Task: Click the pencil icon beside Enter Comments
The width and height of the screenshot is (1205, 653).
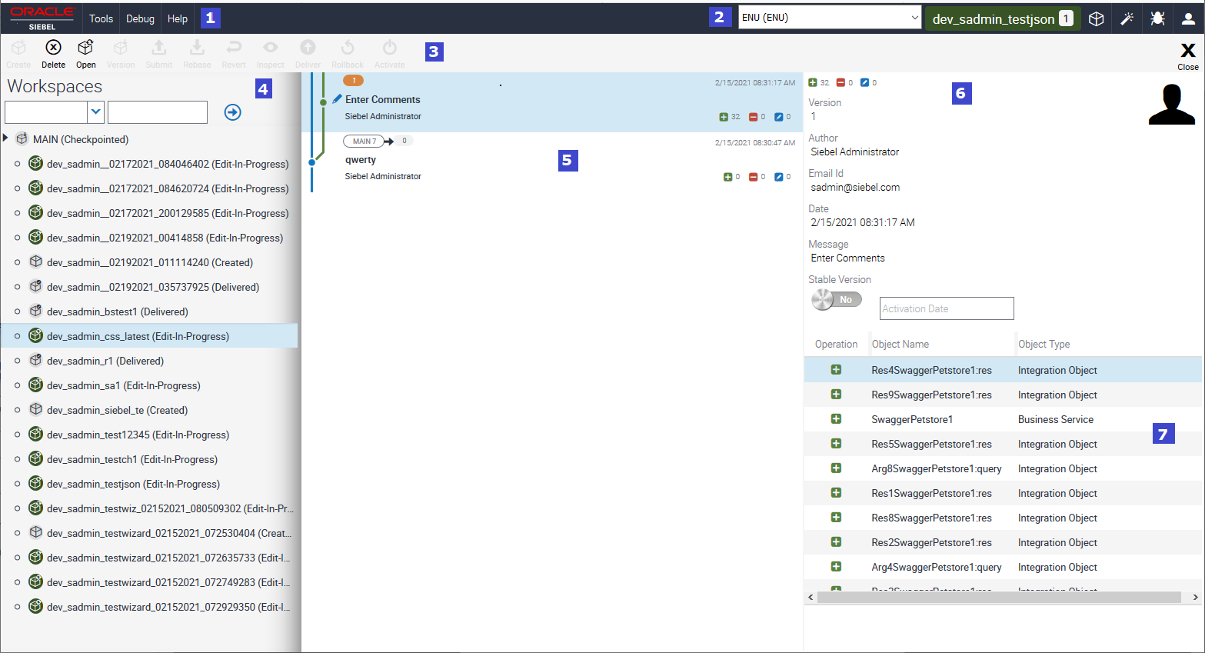Action: click(x=337, y=99)
